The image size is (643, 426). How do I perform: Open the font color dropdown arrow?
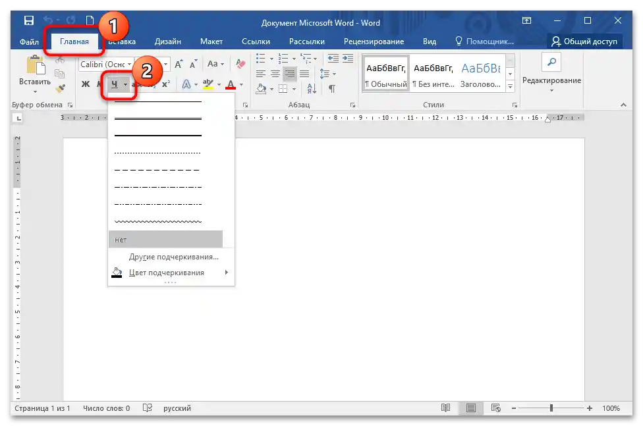coord(241,85)
